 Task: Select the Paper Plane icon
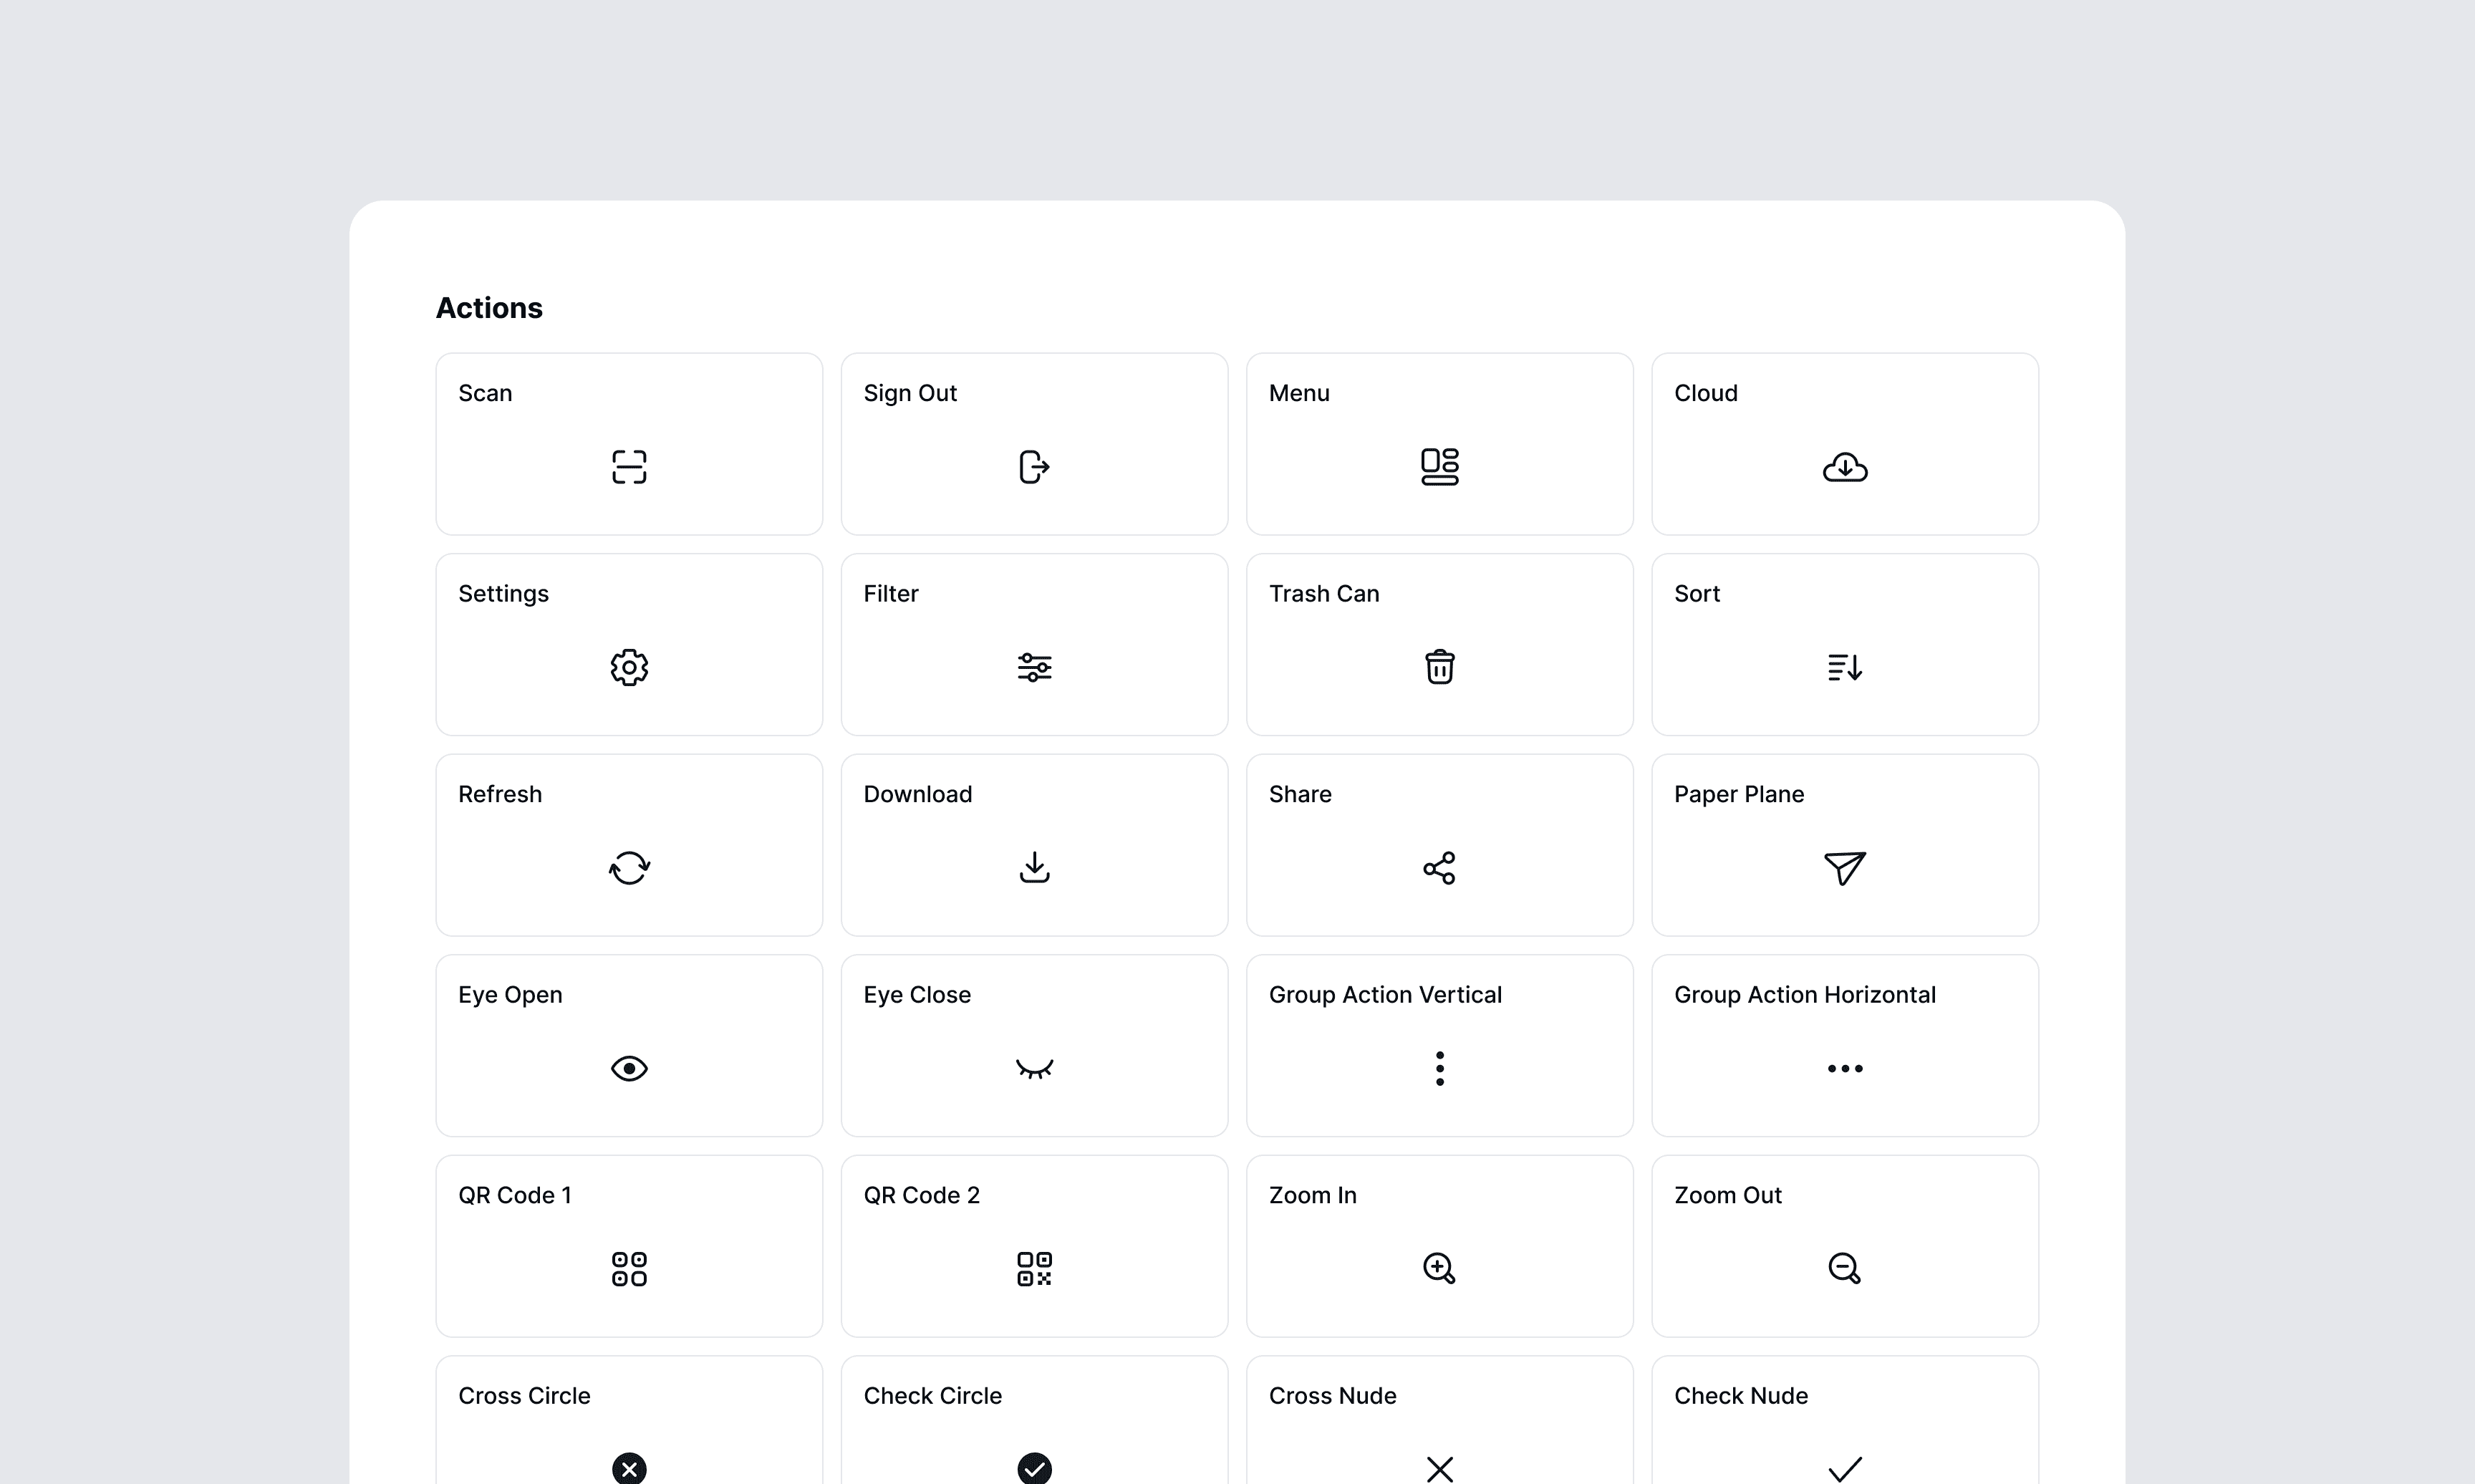1844,868
